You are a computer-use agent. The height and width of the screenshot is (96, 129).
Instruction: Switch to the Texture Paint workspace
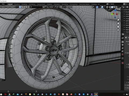point(41,4)
